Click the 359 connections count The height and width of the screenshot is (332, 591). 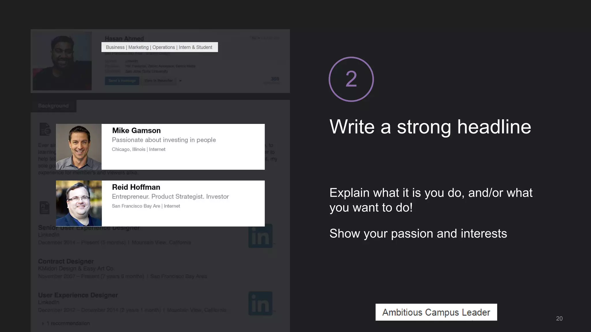coord(275,79)
